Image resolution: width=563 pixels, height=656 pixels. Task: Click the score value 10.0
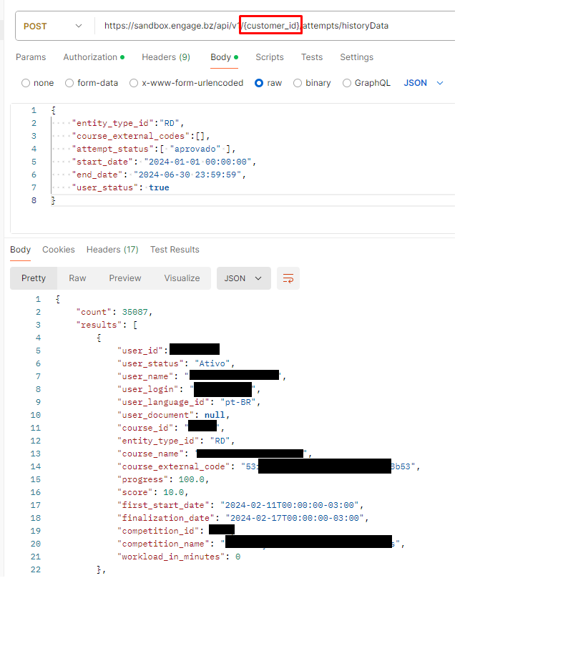click(x=174, y=492)
